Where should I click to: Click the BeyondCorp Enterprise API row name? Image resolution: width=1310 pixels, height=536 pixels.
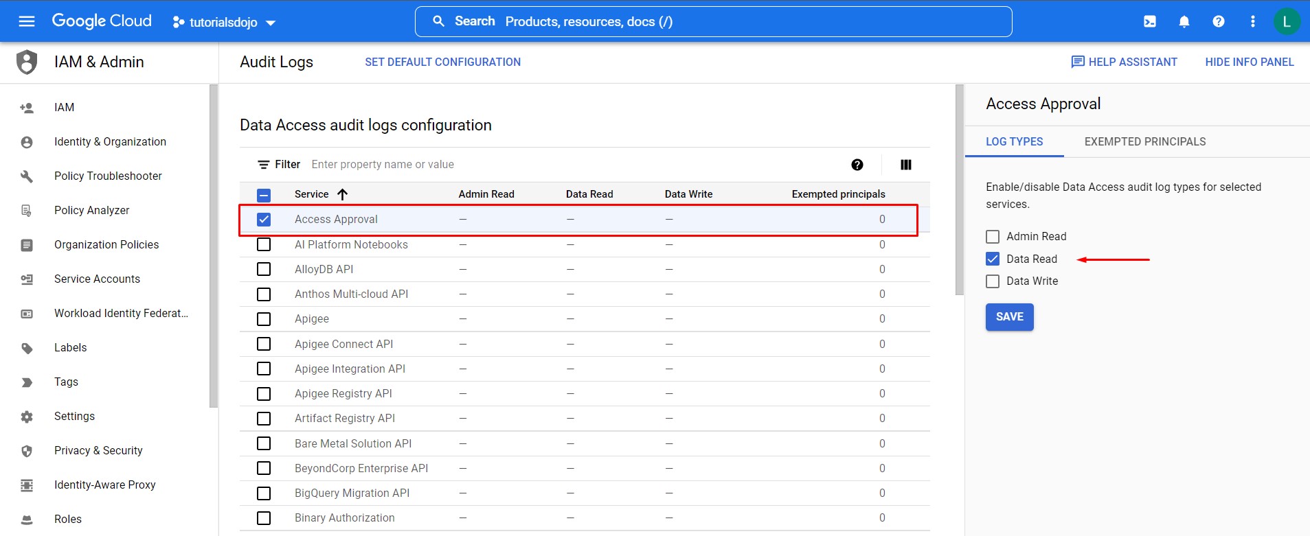coord(361,469)
